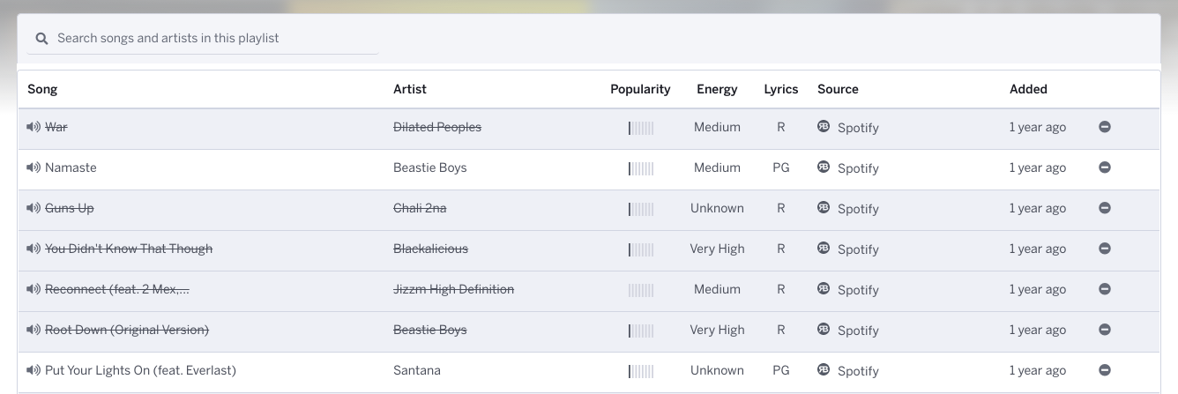Viewport: 1178px width, 394px height.
Task: Play preview of Put Your Lights On
Action: (x=34, y=370)
